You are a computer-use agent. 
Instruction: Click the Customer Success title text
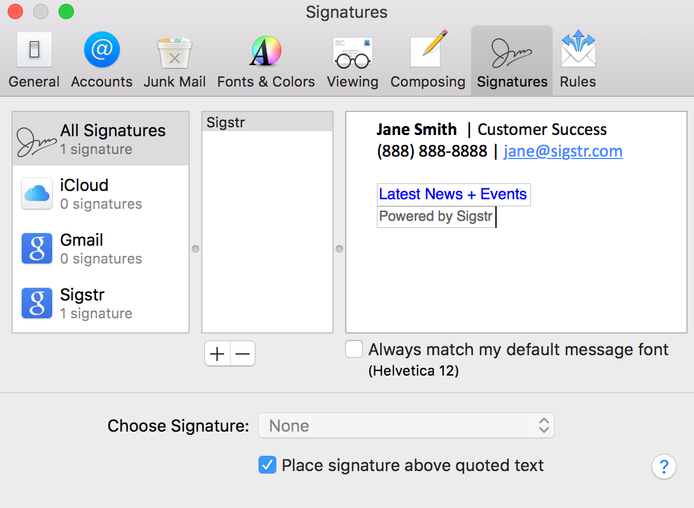click(542, 129)
